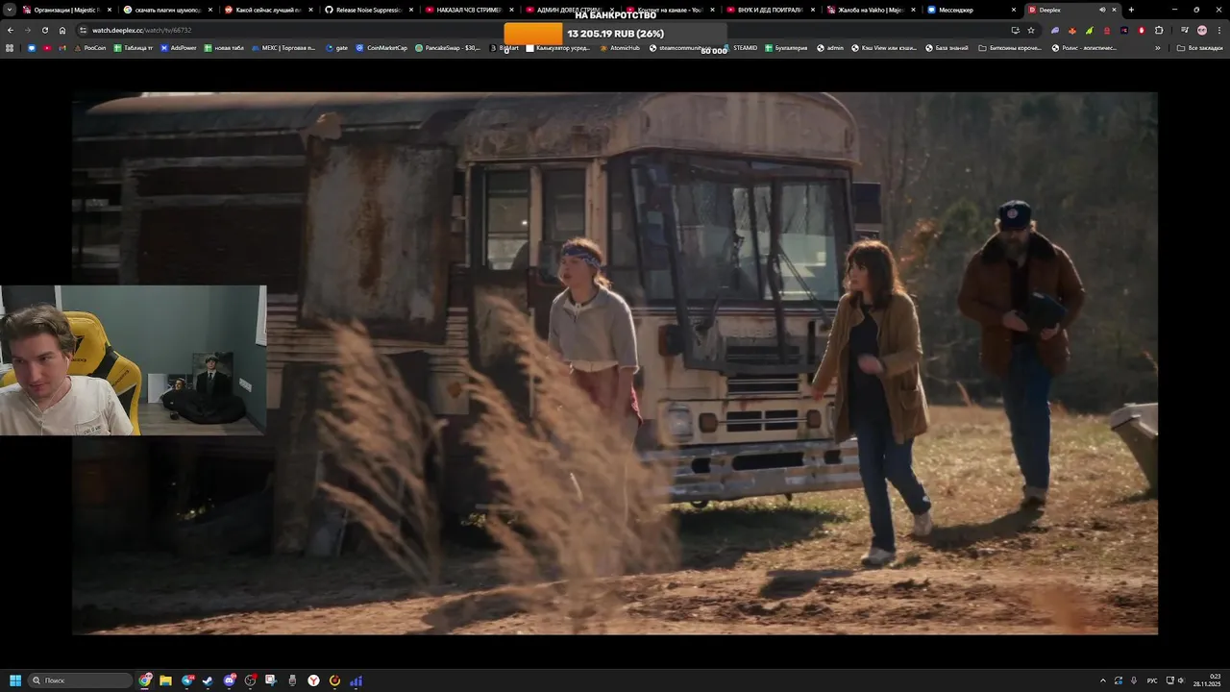This screenshot has width=1230, height=692.
Task: Open the AdsPower bookmark
Action: coord(178,47)
